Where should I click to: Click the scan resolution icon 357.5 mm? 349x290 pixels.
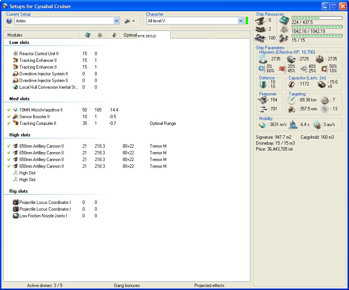pos(291,109)
